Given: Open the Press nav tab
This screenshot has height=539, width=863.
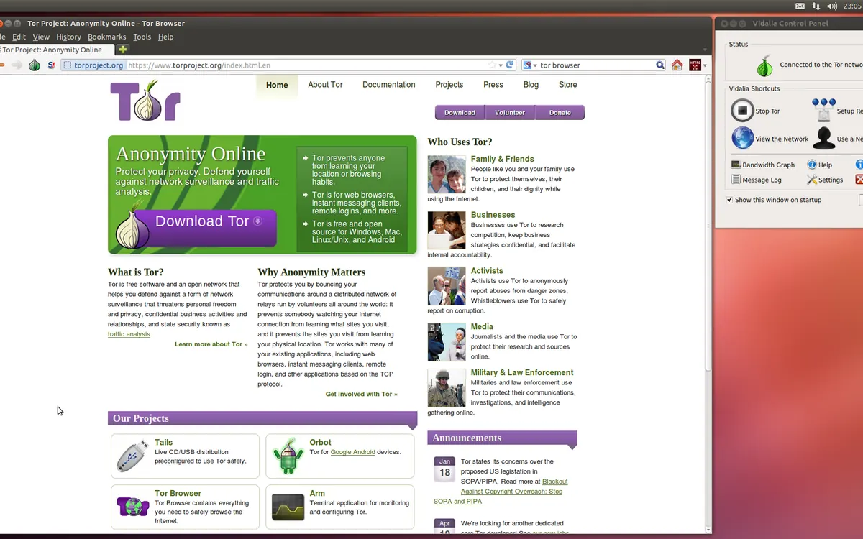Looking at the screenshot, I should point(493,85).
